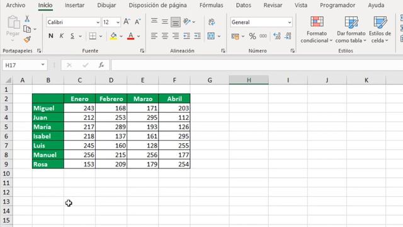
Task: Click the text orientation icon
Action: 187,21
